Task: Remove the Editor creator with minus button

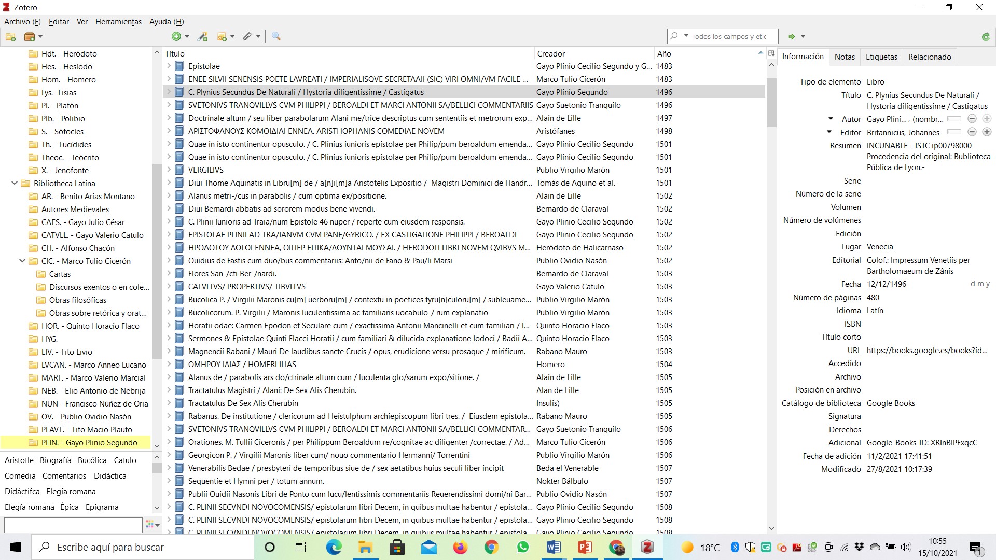Action: (972, 132)
